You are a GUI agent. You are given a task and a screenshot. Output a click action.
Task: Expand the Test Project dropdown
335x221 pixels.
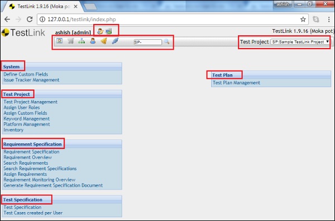tap(300, 42)
